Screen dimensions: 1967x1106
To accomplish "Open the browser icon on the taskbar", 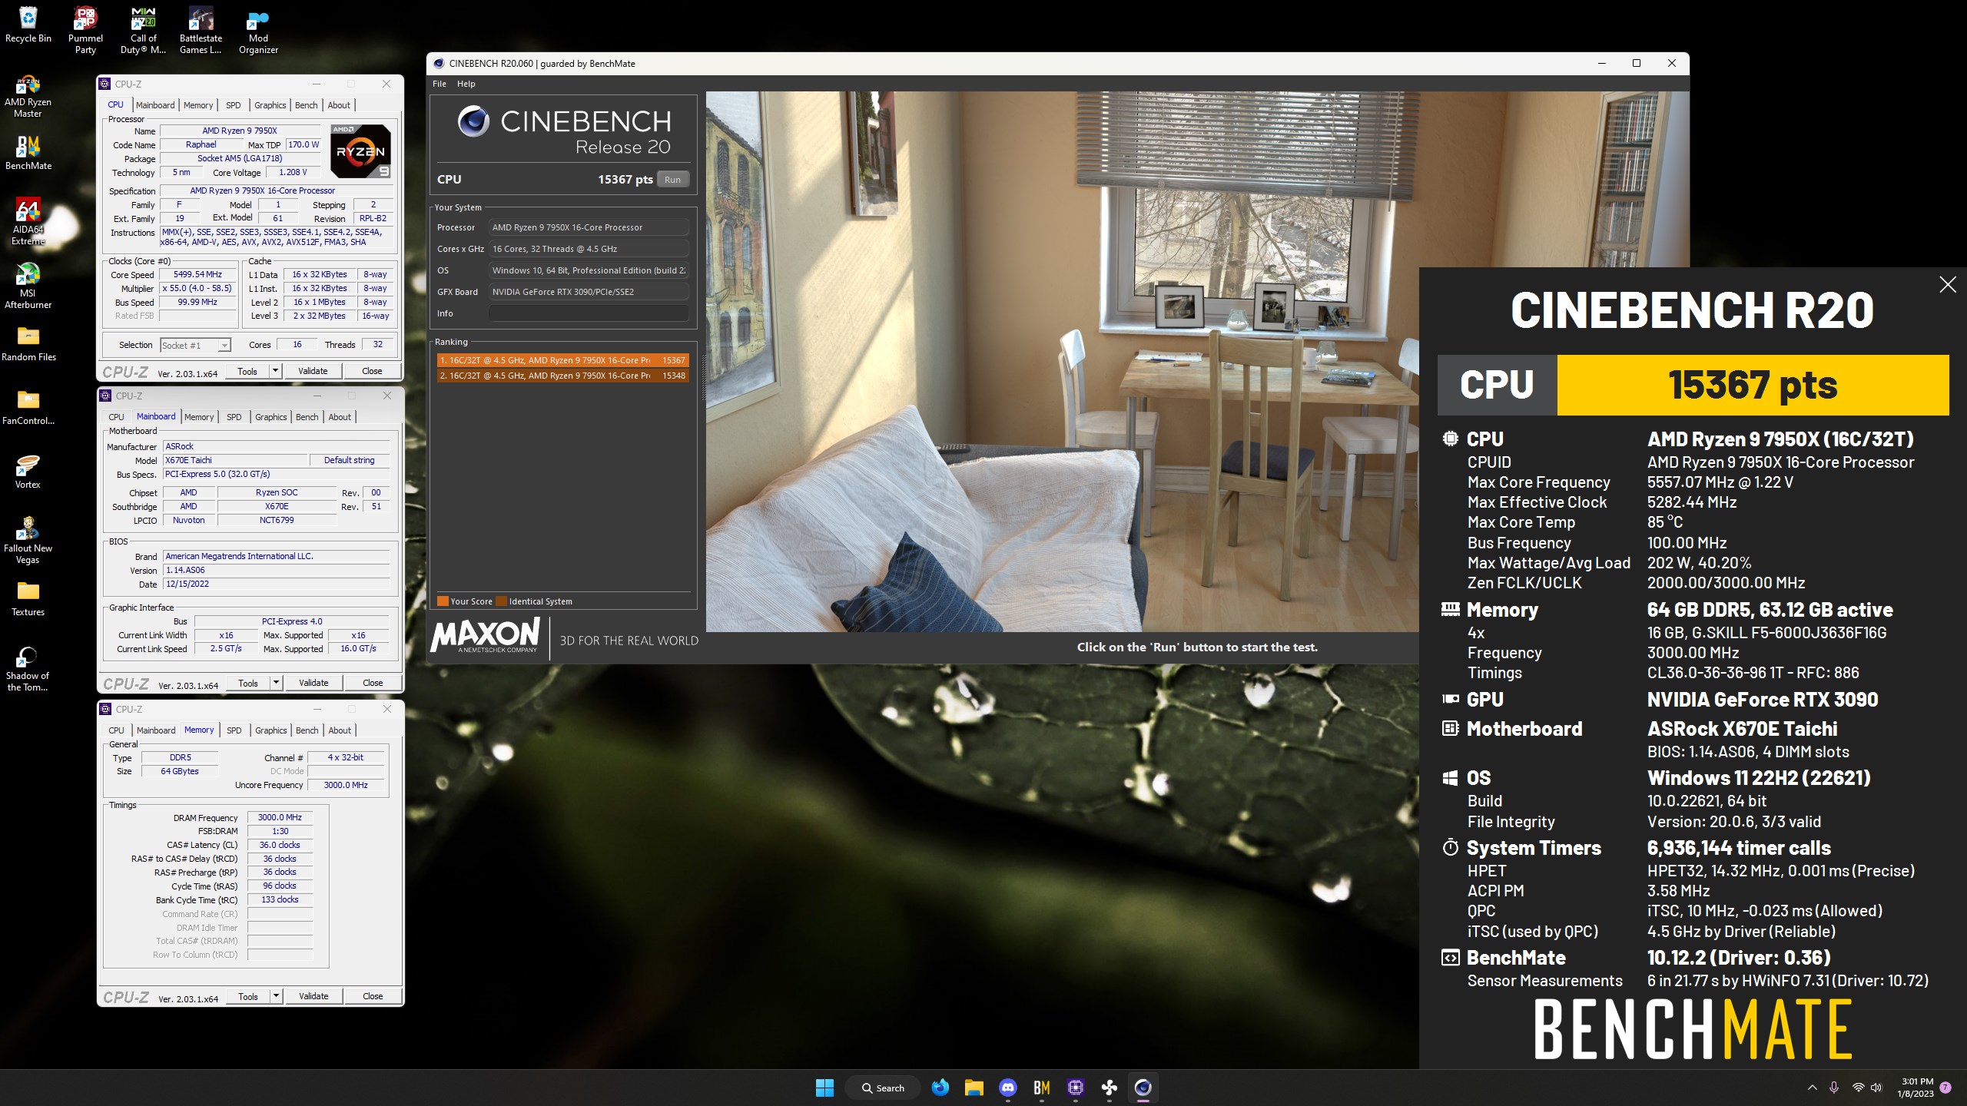I will coord(940,1088).
